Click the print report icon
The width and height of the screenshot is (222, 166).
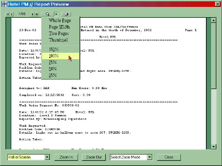66,14
